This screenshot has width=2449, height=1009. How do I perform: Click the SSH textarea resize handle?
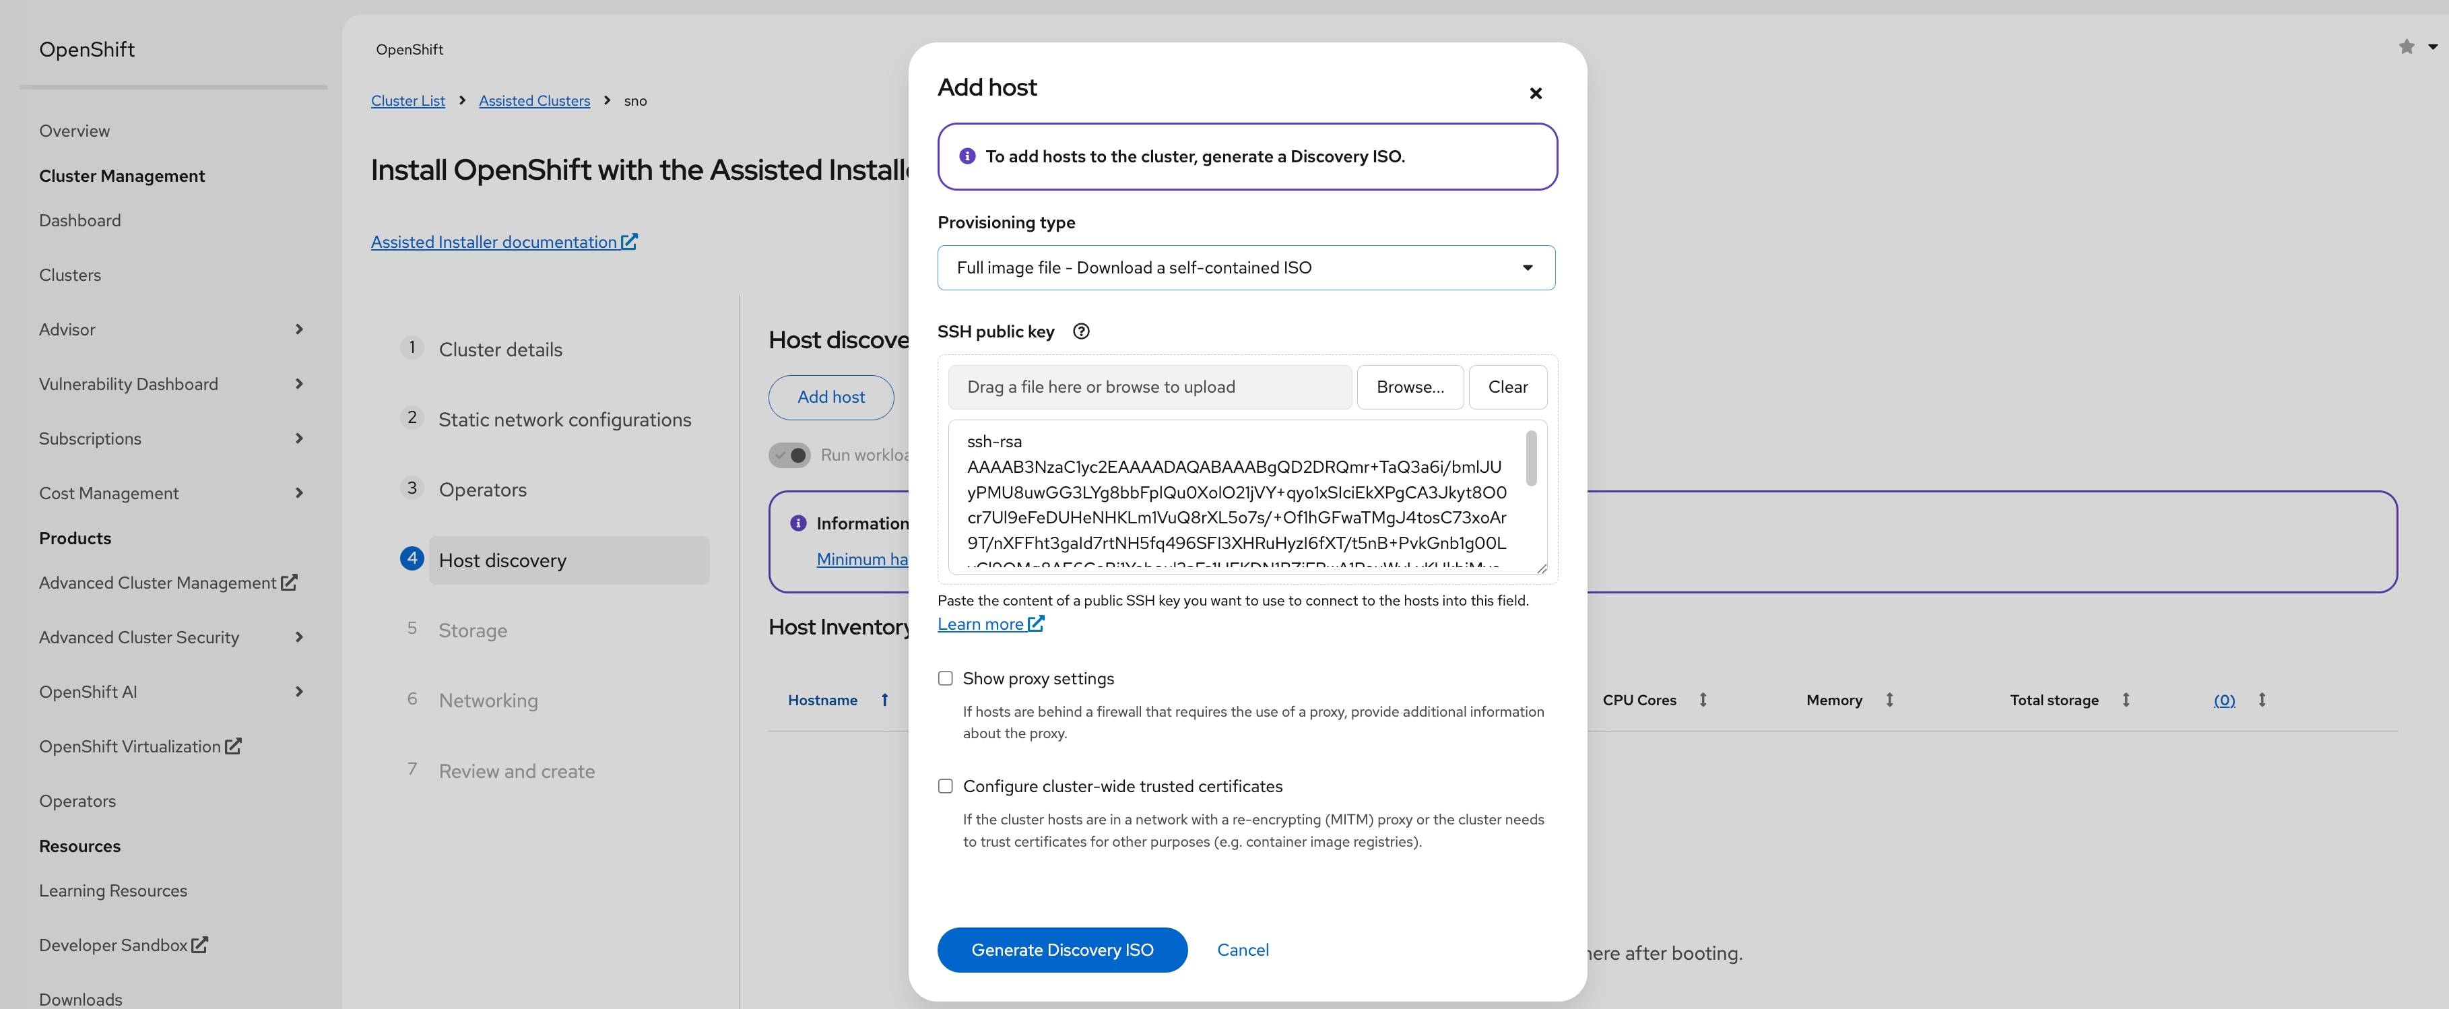click(x=1541, y=568)
